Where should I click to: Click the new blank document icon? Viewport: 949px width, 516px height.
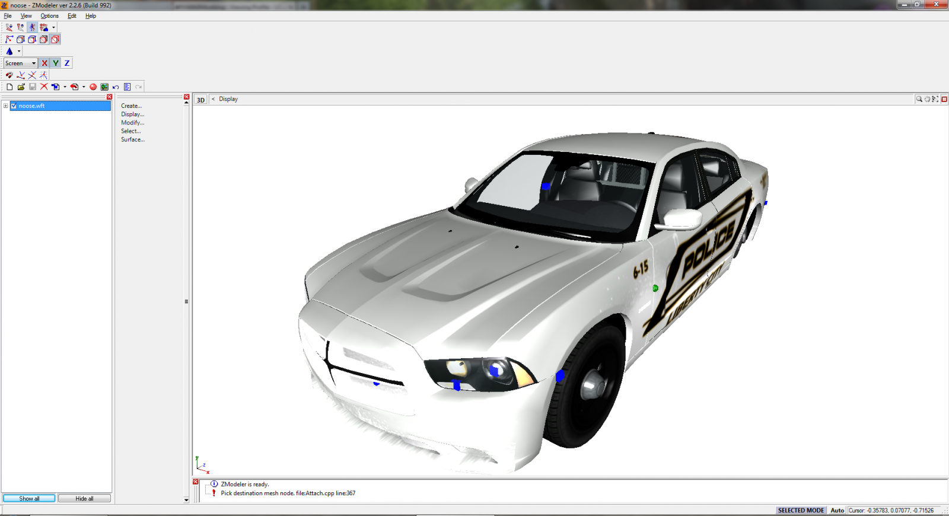coord(9,87)
